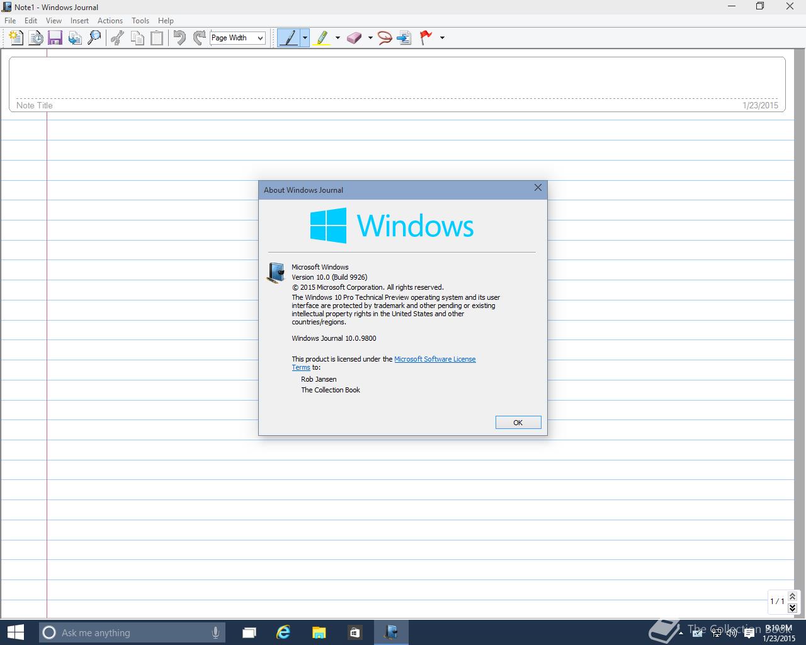Click Windows Journal taskbar button
The height and width of the screenshot is (645, 806).
click(x=391, y=632)
